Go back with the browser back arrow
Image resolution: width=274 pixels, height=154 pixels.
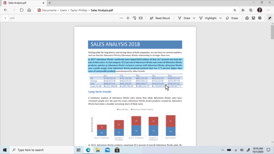coord(5,10)
